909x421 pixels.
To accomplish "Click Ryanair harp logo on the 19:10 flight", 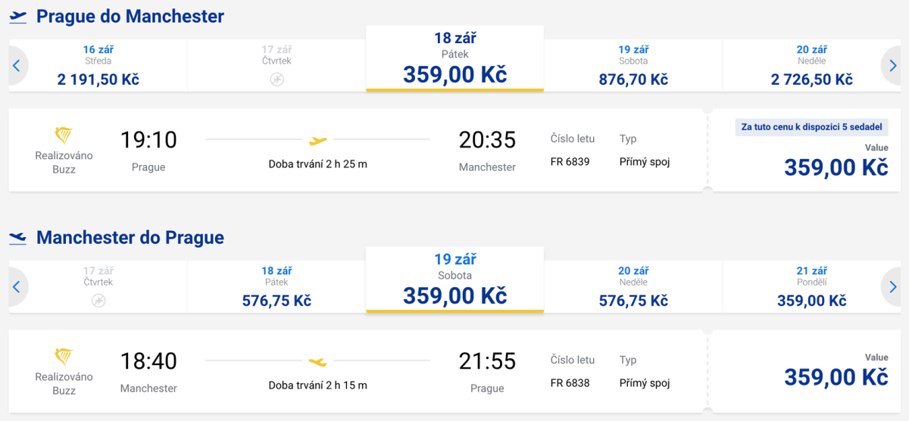I will tap(64, 136).
